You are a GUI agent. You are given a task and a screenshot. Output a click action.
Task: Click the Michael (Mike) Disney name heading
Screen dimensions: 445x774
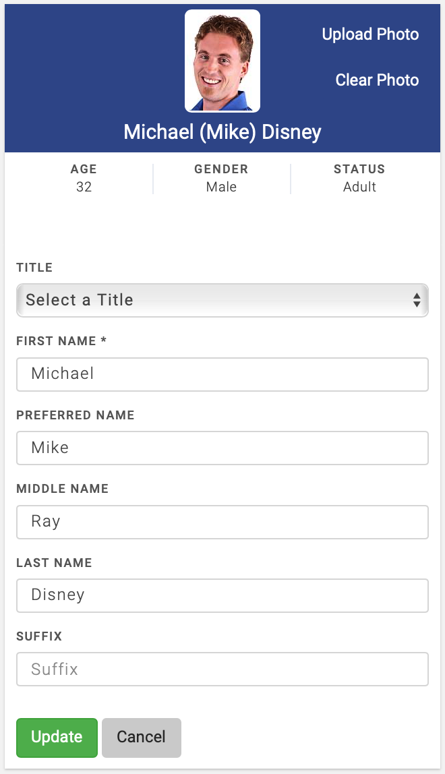tap(222, 132)
